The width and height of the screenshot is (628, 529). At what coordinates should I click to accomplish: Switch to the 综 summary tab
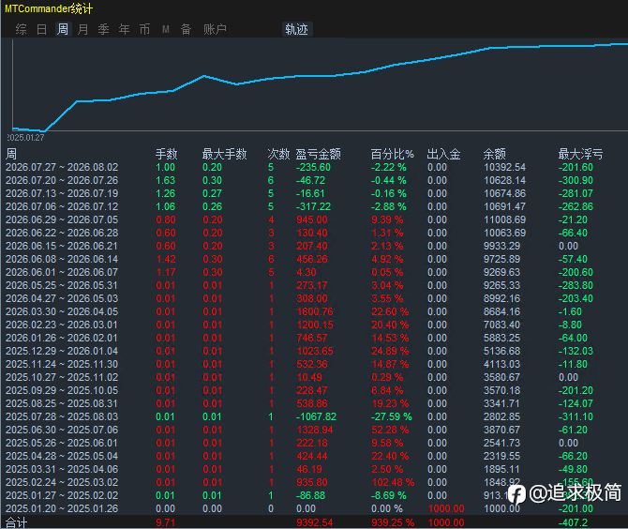[22, 29]
